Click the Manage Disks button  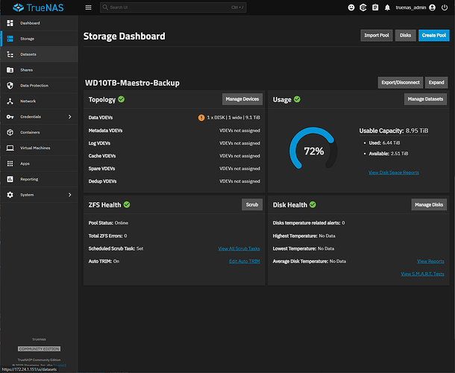tap(429, 204)
